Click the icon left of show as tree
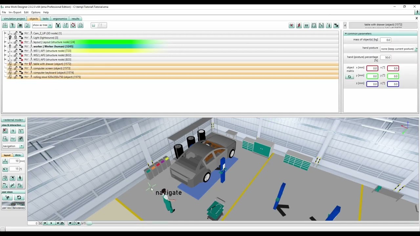The height and width of the screenshot is (236, 420). pyautogui.click(x=27, y=25)
